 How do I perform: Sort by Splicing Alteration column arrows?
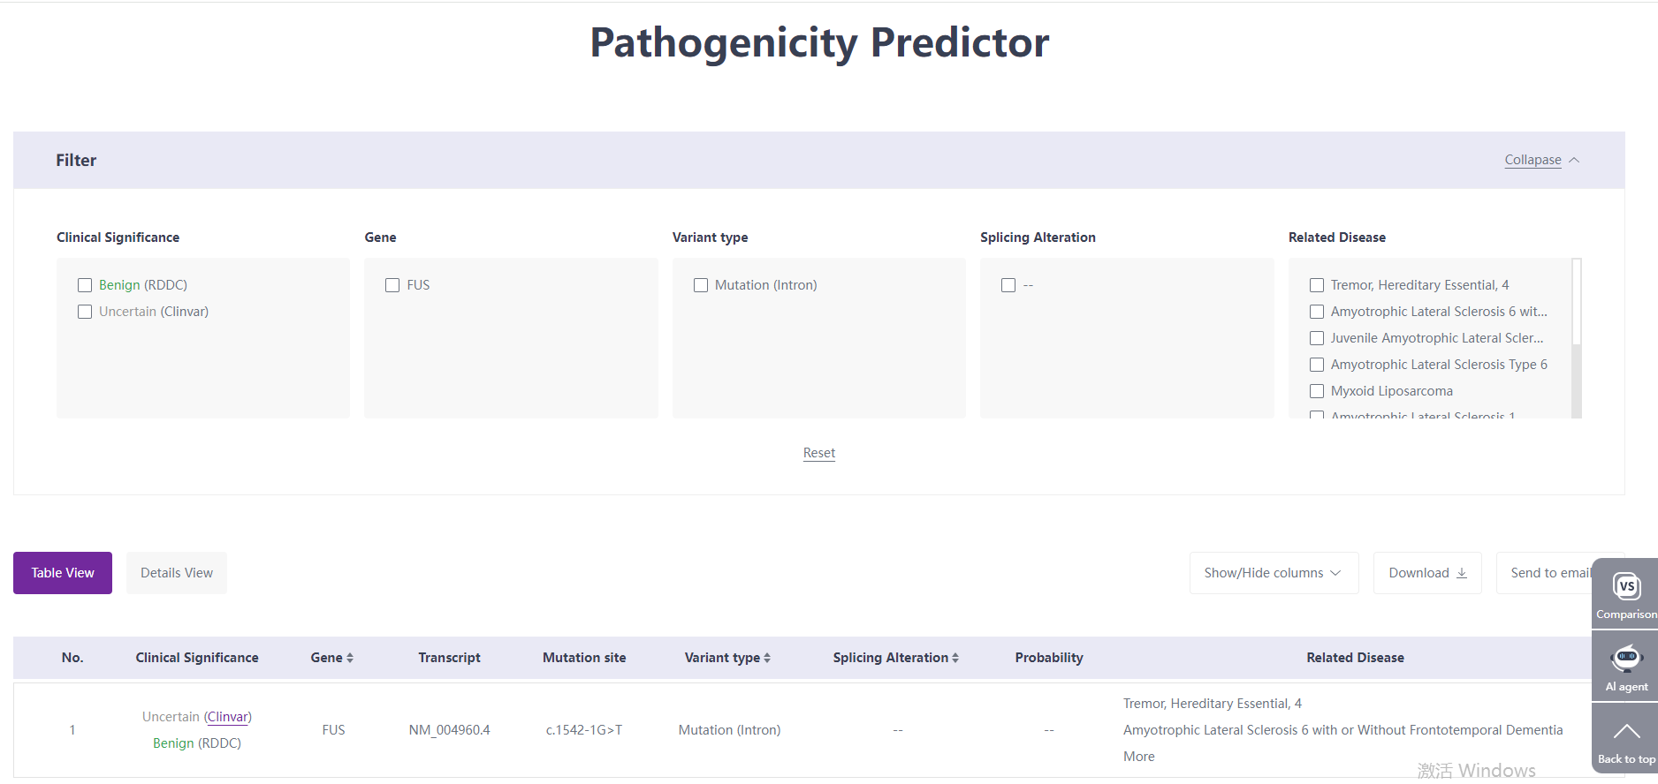[955, 658]
